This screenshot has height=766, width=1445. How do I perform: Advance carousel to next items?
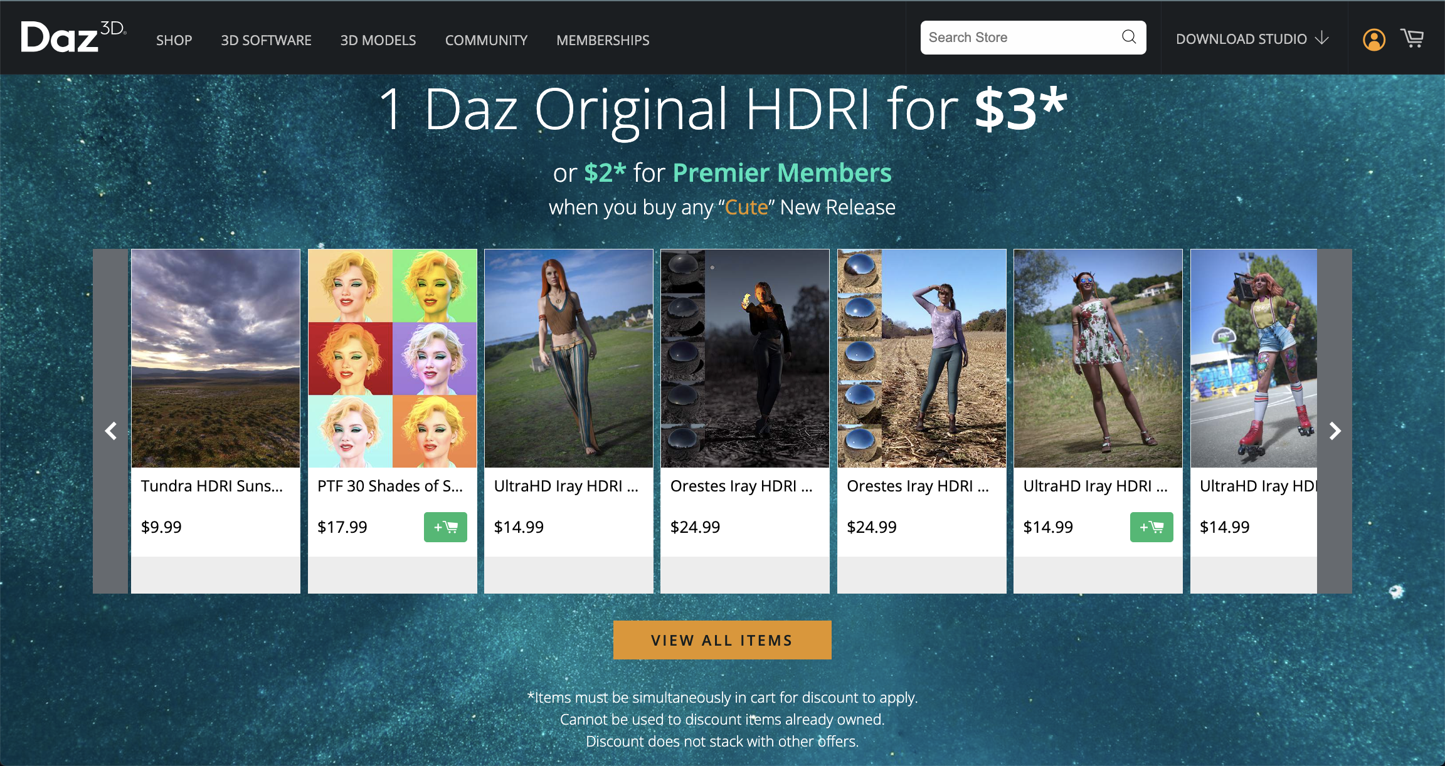pos(1335,431)
